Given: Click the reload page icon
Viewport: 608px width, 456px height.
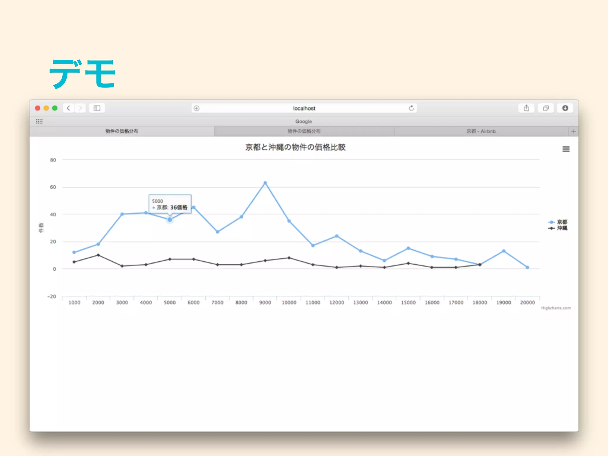Looking at the screenshot, I should [411, 108].
